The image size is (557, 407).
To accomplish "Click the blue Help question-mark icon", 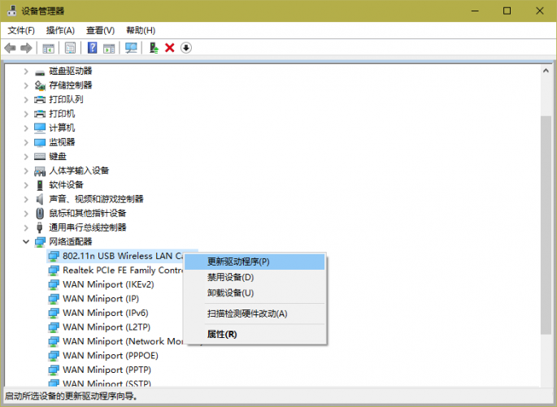I will pyautogui.click(x=92, y=48).
